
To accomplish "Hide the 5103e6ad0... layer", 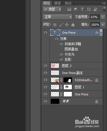I will point(45,80).
